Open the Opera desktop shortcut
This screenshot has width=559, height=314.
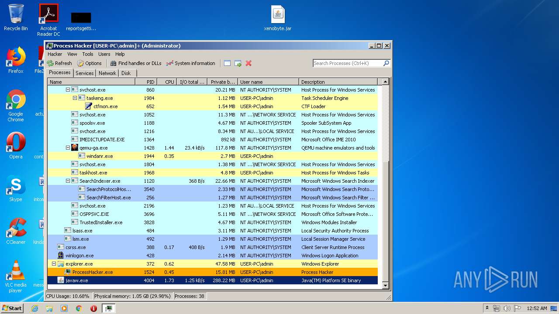click(x=16, y=146)
